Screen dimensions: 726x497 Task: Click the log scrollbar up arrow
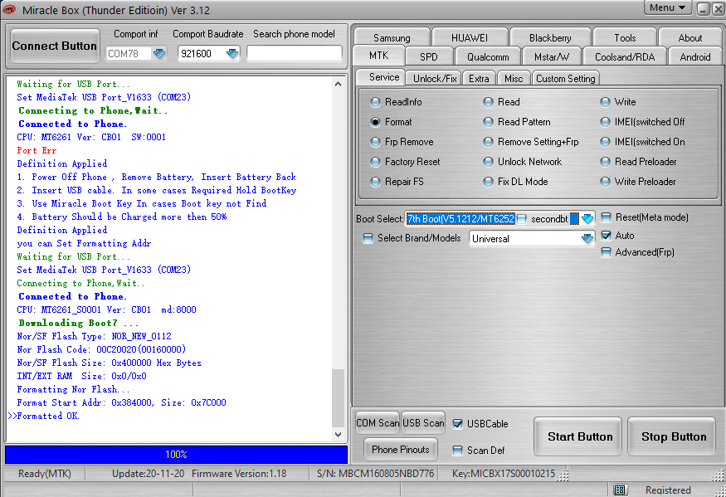click(x=338, y=84)
